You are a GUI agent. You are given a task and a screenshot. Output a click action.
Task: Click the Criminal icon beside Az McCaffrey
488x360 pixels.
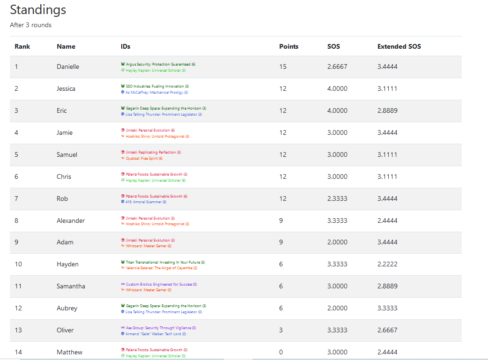point(123,92)
